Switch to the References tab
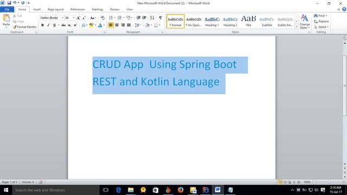 pos(78,9)
